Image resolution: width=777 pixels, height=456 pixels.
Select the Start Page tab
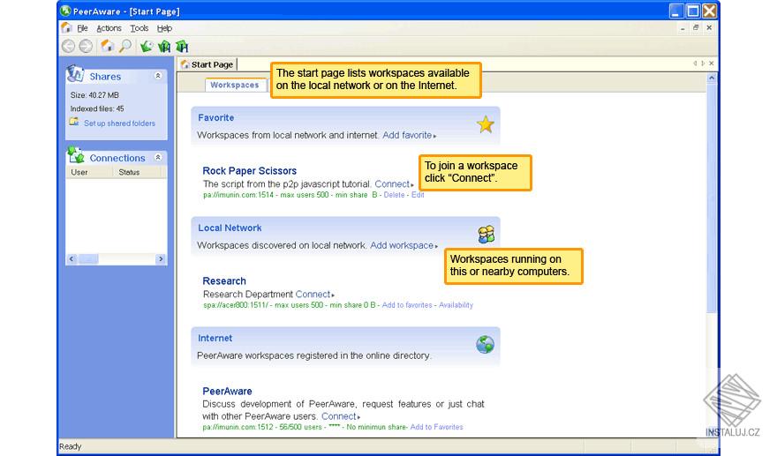[208, 64]
